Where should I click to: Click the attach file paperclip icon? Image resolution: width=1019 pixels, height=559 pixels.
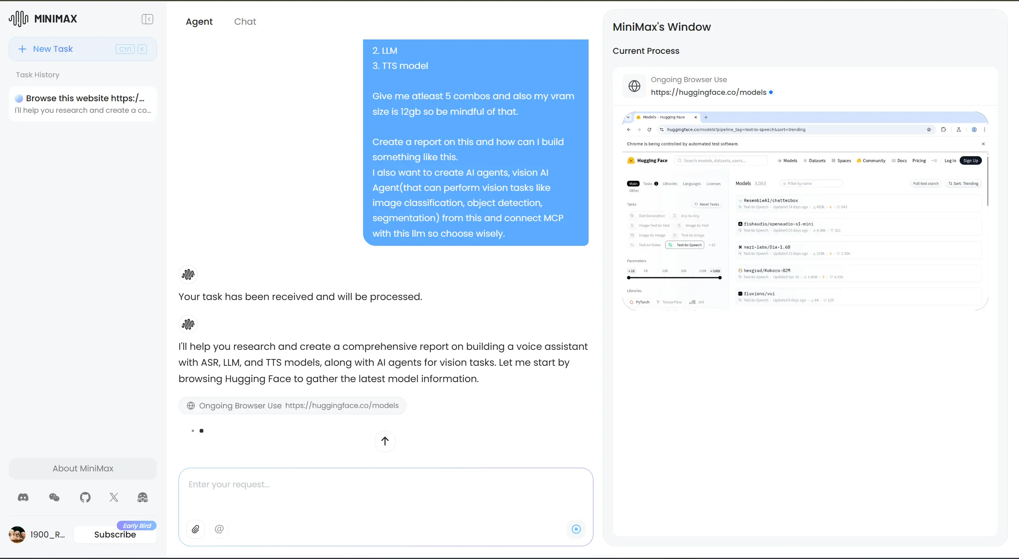195,529
